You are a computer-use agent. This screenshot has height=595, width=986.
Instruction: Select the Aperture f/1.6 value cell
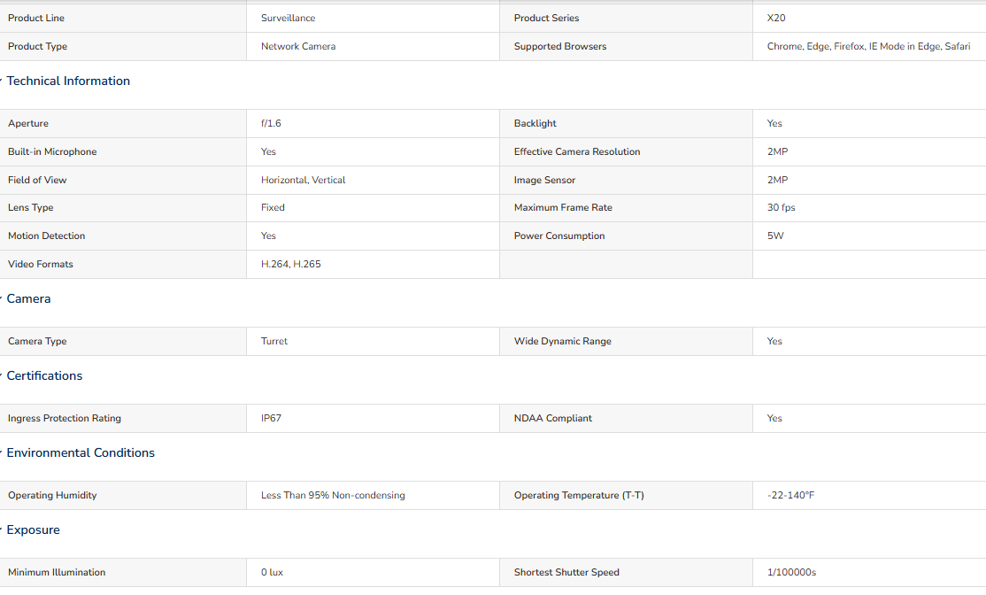tap(373, 123)
